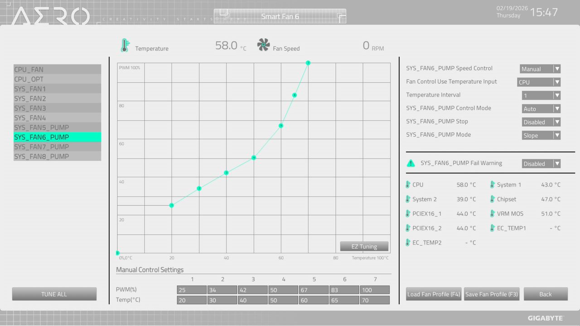Open the SYS_FAN6_PUMP Speed Control dropdown
Image resolution: width=580 pixels, height=326 pixels.
[x=540, y=69]
